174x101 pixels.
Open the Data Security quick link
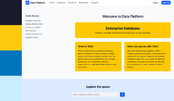31,31
